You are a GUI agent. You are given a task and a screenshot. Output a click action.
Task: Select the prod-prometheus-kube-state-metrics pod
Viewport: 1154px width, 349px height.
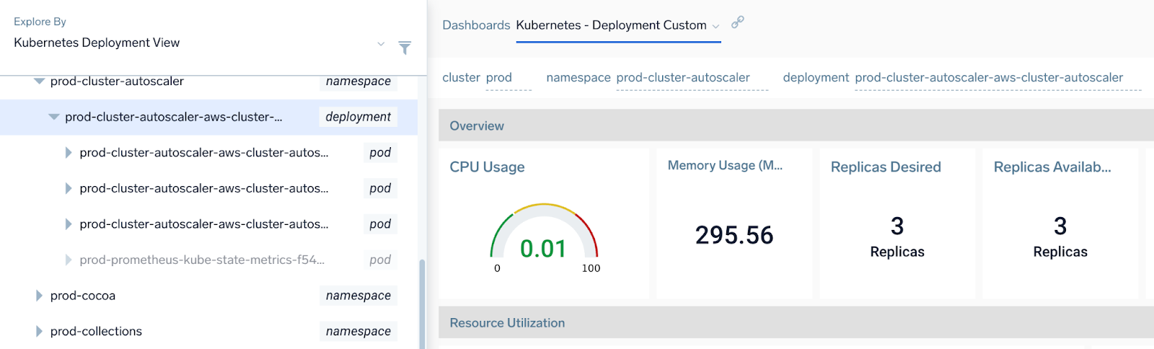tap(202, 260)
